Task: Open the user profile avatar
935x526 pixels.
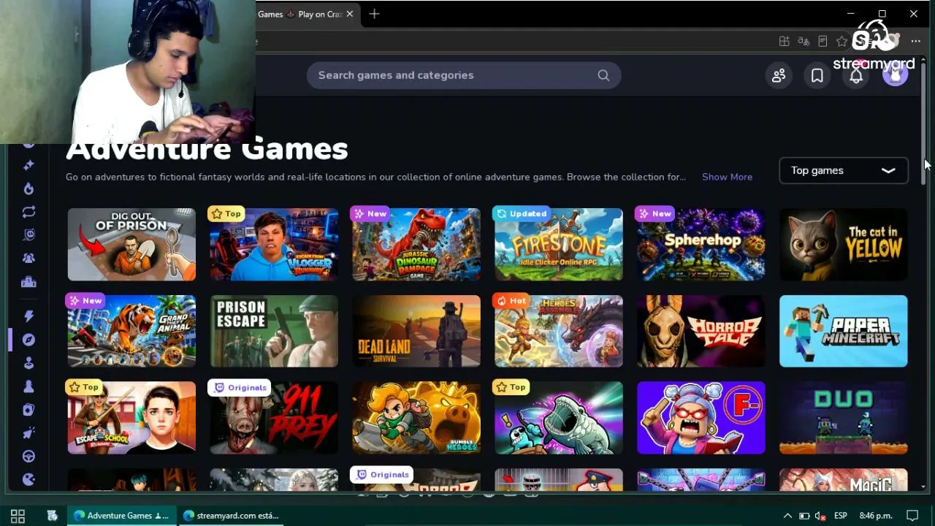Action: [895, 75]
